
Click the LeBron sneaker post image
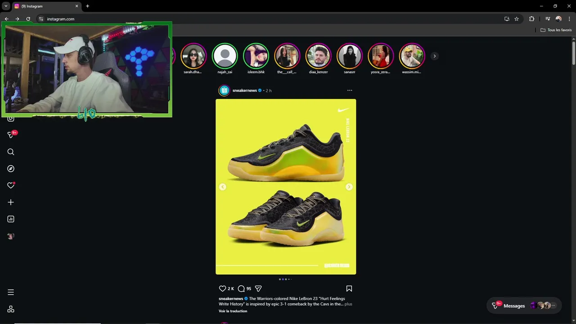286,187
